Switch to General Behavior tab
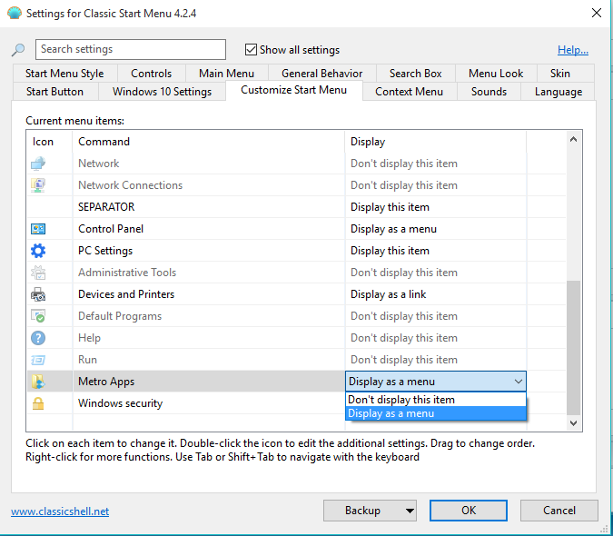 (x=321, y=74)
